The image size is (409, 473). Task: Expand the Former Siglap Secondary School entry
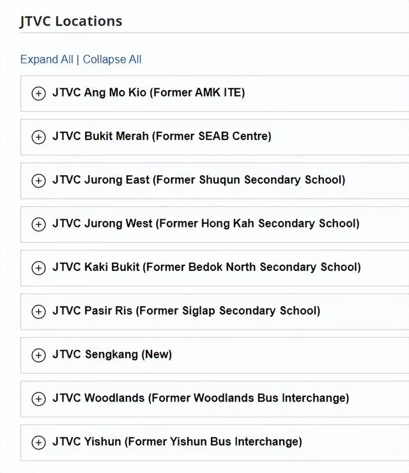click(x=215, y=312)
